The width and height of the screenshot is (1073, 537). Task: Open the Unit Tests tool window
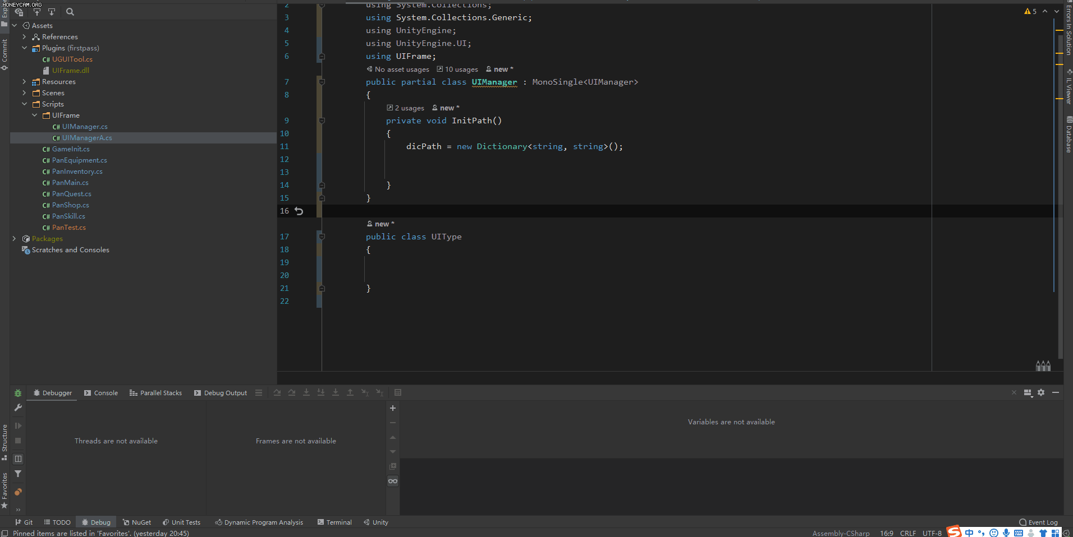pos(181,522)
